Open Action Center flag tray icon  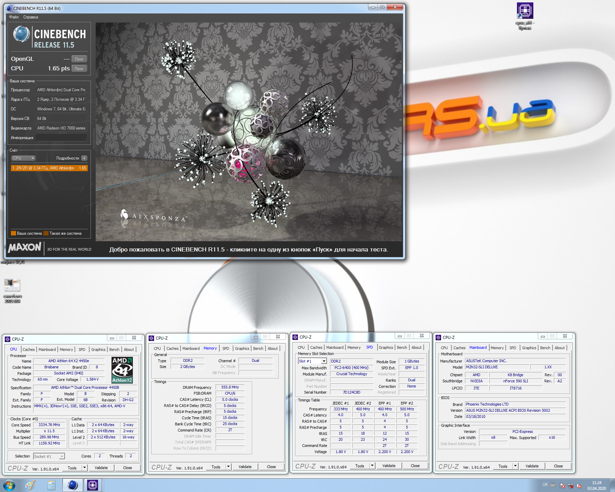(562, 485)
